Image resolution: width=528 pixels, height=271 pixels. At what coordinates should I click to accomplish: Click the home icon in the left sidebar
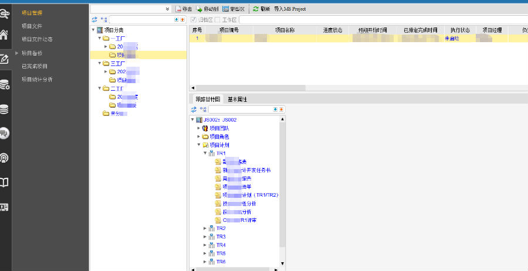5,34
